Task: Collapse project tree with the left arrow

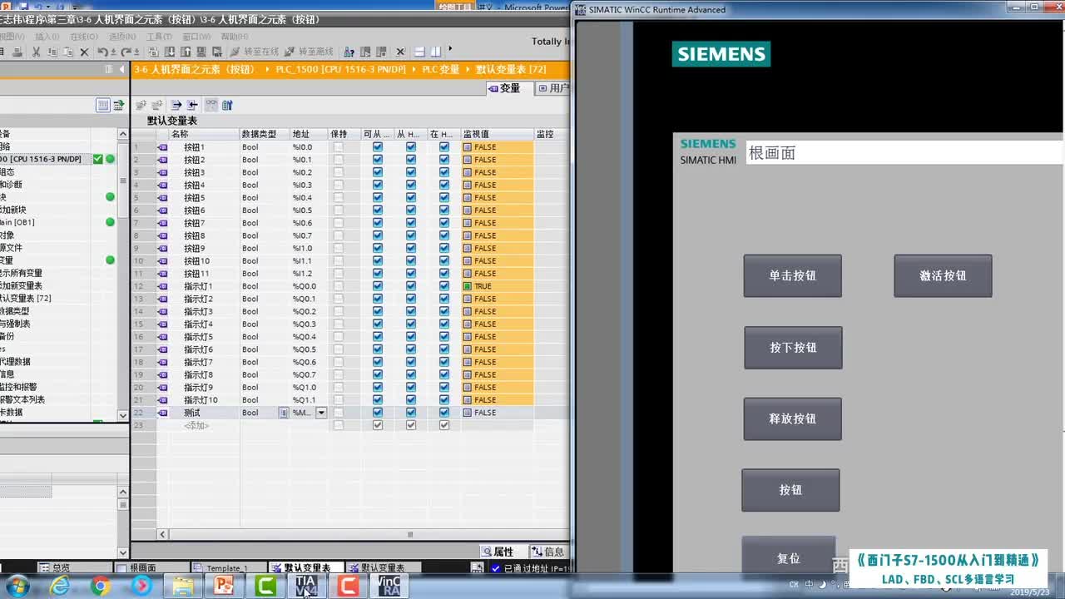Action: click(122, 70)
